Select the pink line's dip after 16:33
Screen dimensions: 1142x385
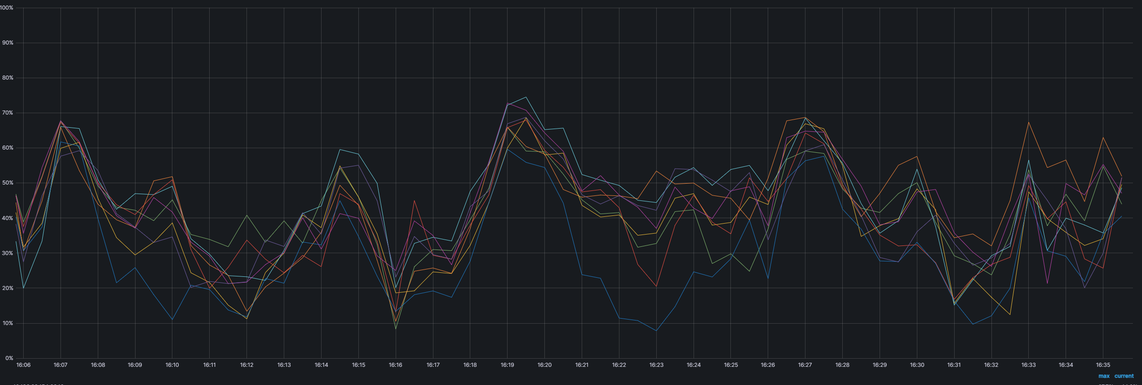tap(1047, 284)
